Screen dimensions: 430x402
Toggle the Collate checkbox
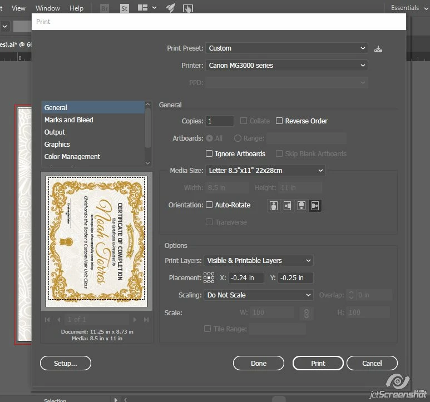[x=243, y=121]
